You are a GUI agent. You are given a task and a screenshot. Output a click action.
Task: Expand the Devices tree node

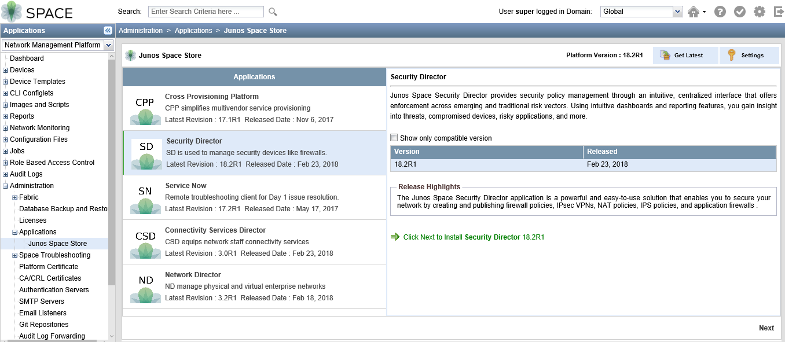coord(6,70)
